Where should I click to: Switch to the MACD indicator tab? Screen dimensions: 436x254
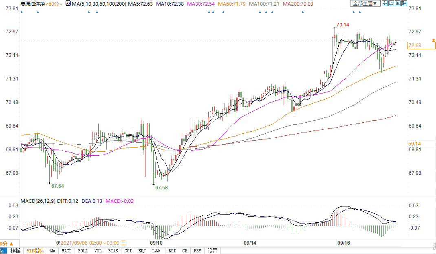66,251
